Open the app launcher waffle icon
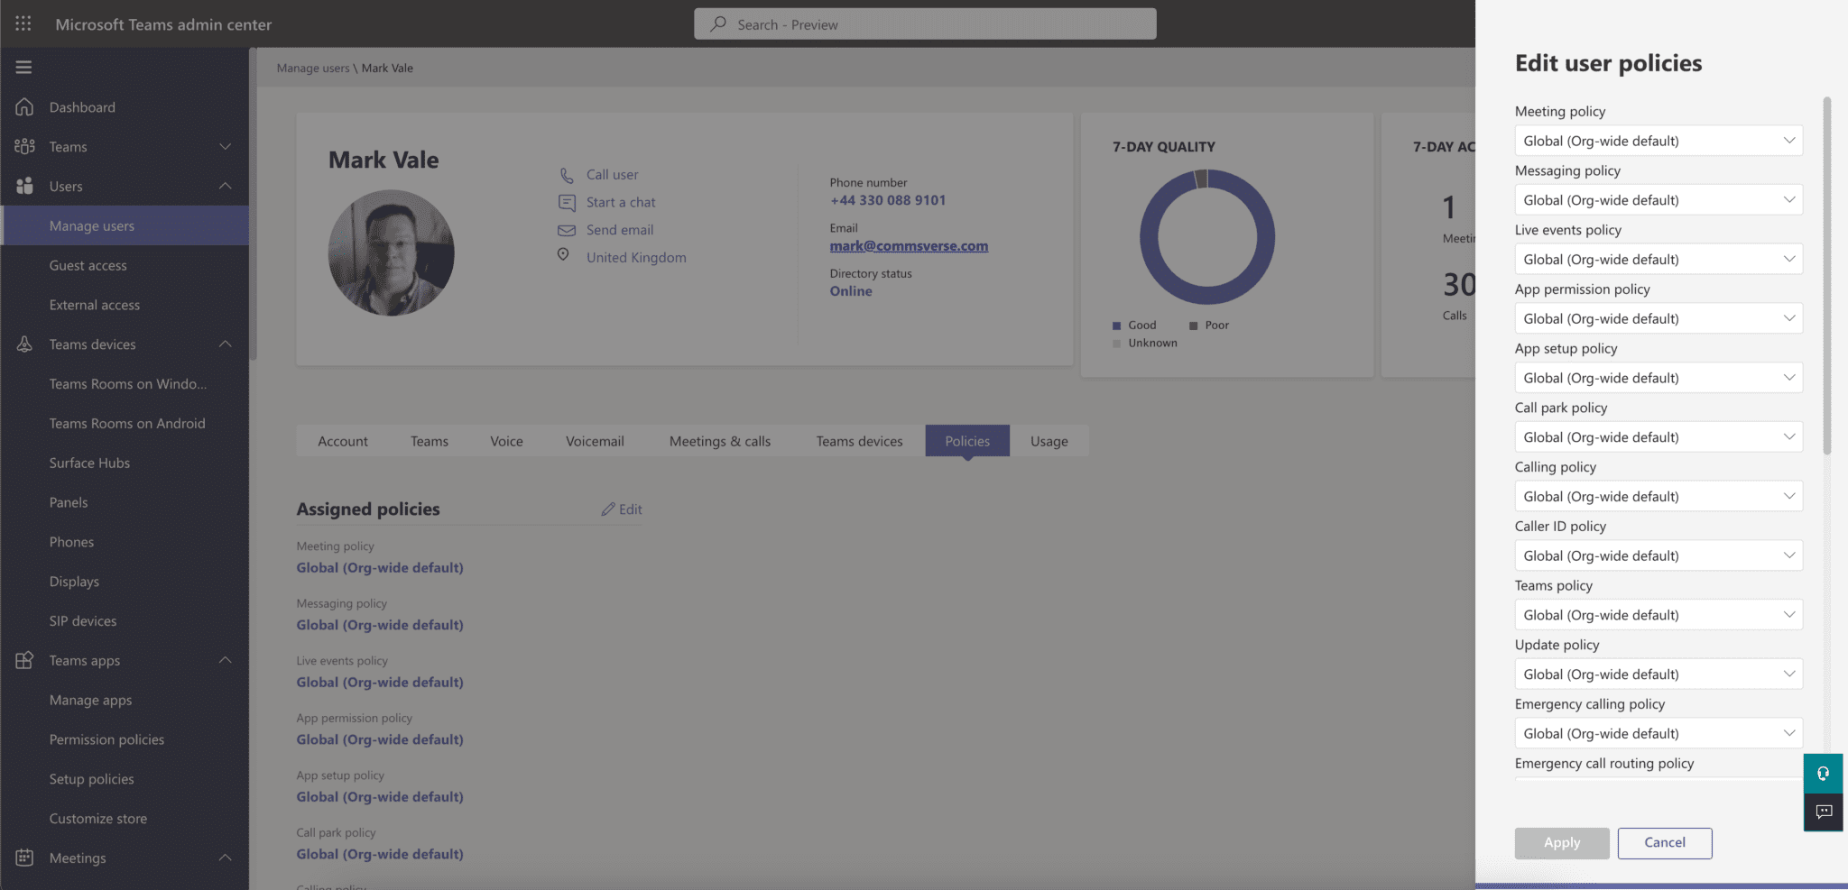 point(23,23)
